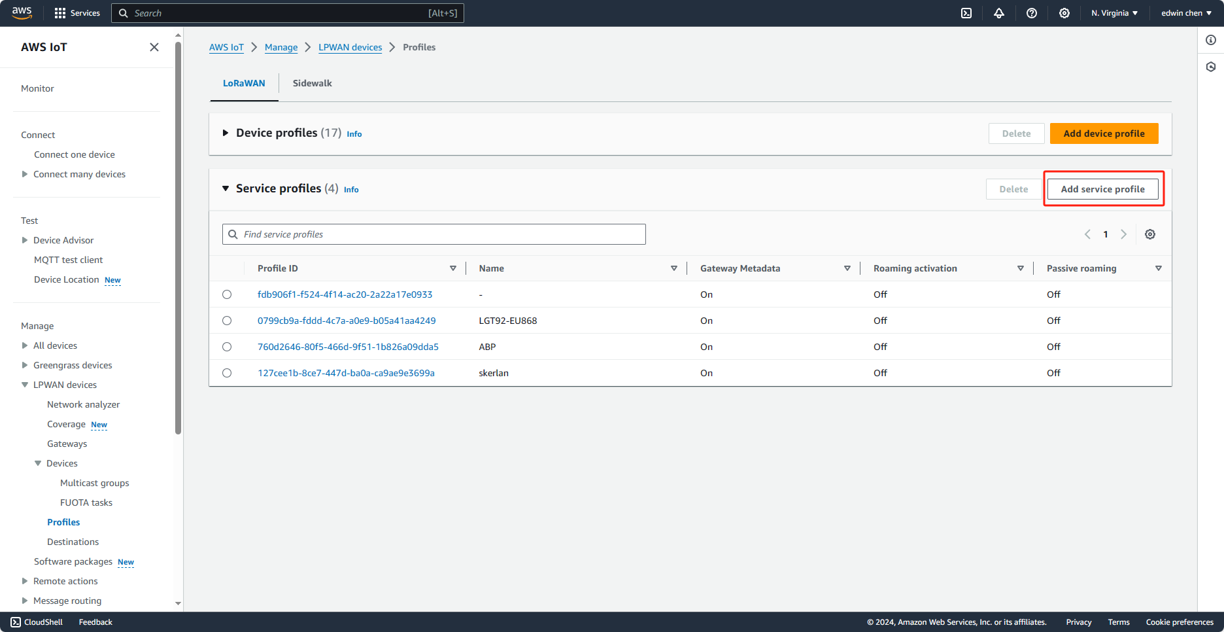This screenshot has height=632, width=1224.
Task: Open MQTT test client
Action: (x=69, y=260)
